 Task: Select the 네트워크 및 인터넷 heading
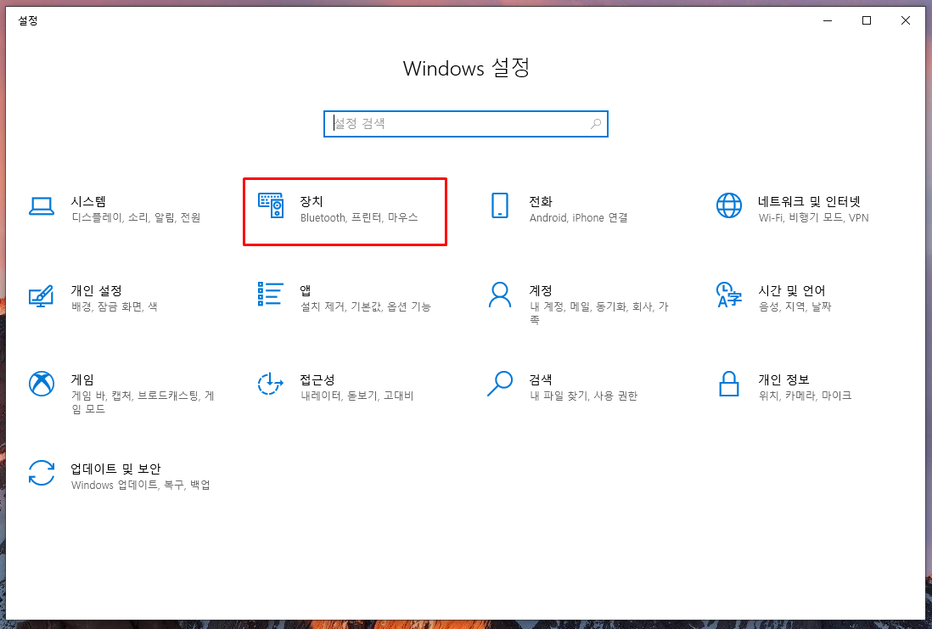pos(809,201)
